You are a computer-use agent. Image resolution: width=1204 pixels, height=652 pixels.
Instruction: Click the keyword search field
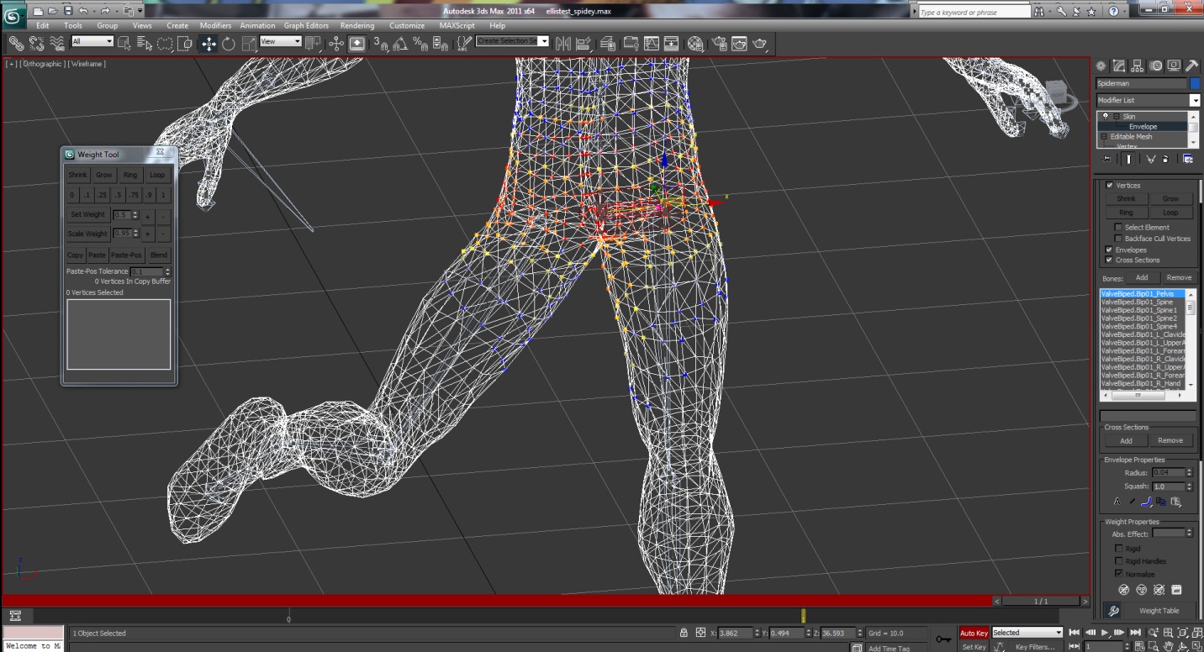pos(974,12)
